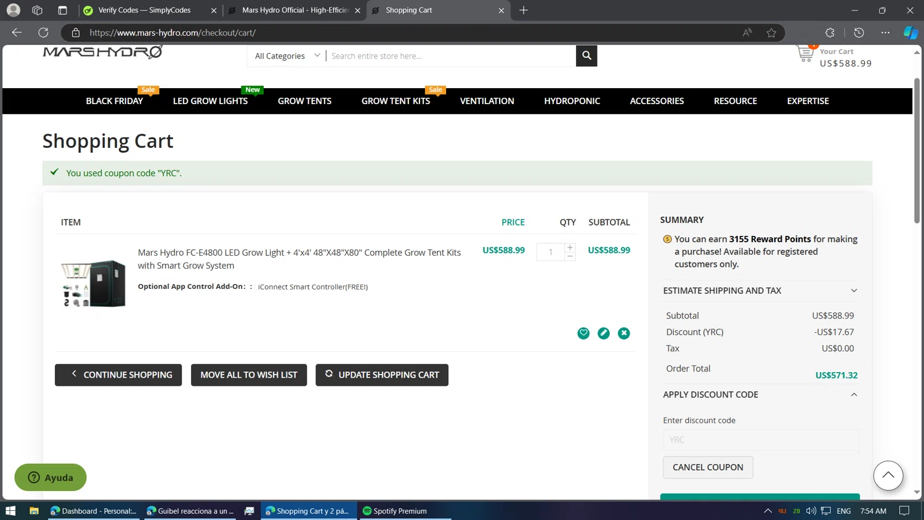
Task: Toggle read aloud icon in address bar
Action: click(x=747, y=33)
